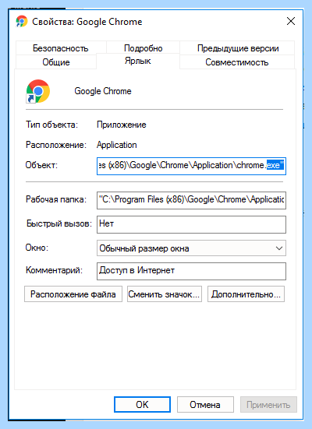Click the Приложение object type value

point(122,125)
